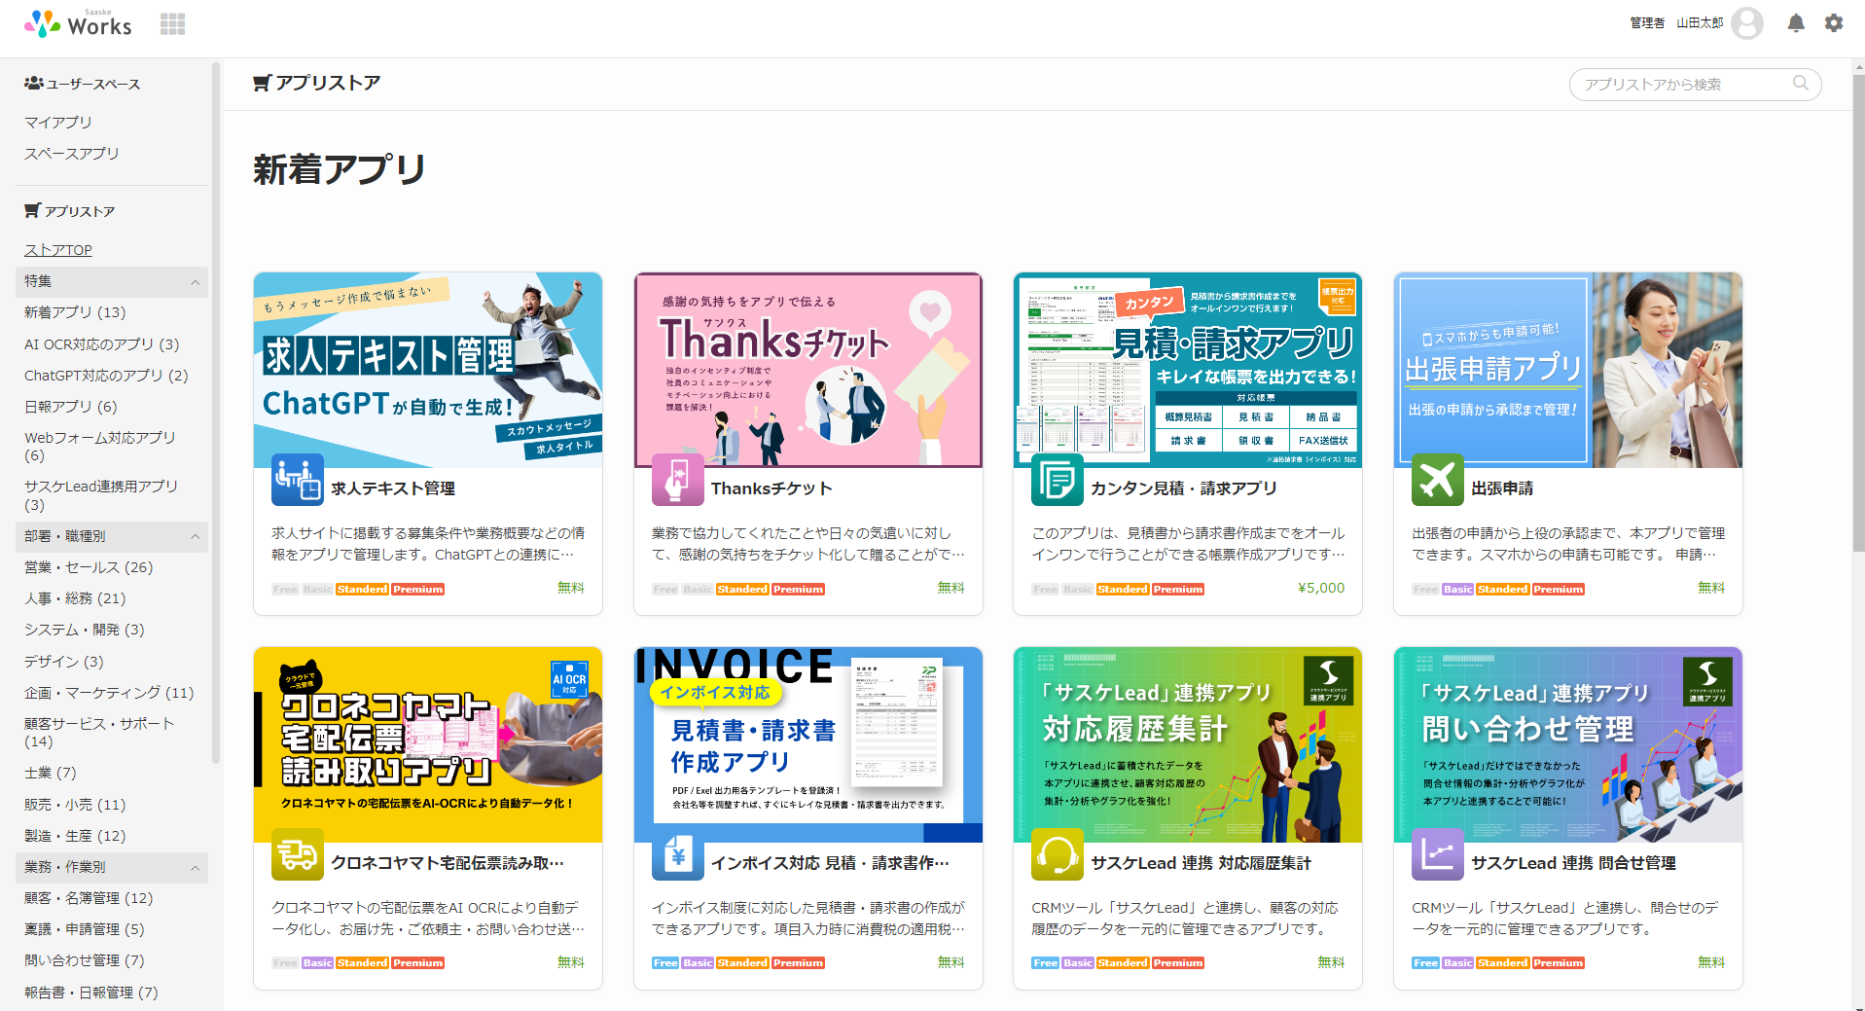
Task: Click the 問合せ管理 chart icon
Action: [1438, 854]
